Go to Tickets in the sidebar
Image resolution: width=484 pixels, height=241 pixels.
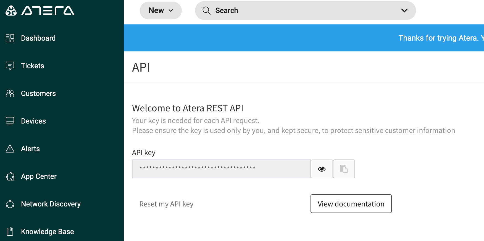pos(33,66)
